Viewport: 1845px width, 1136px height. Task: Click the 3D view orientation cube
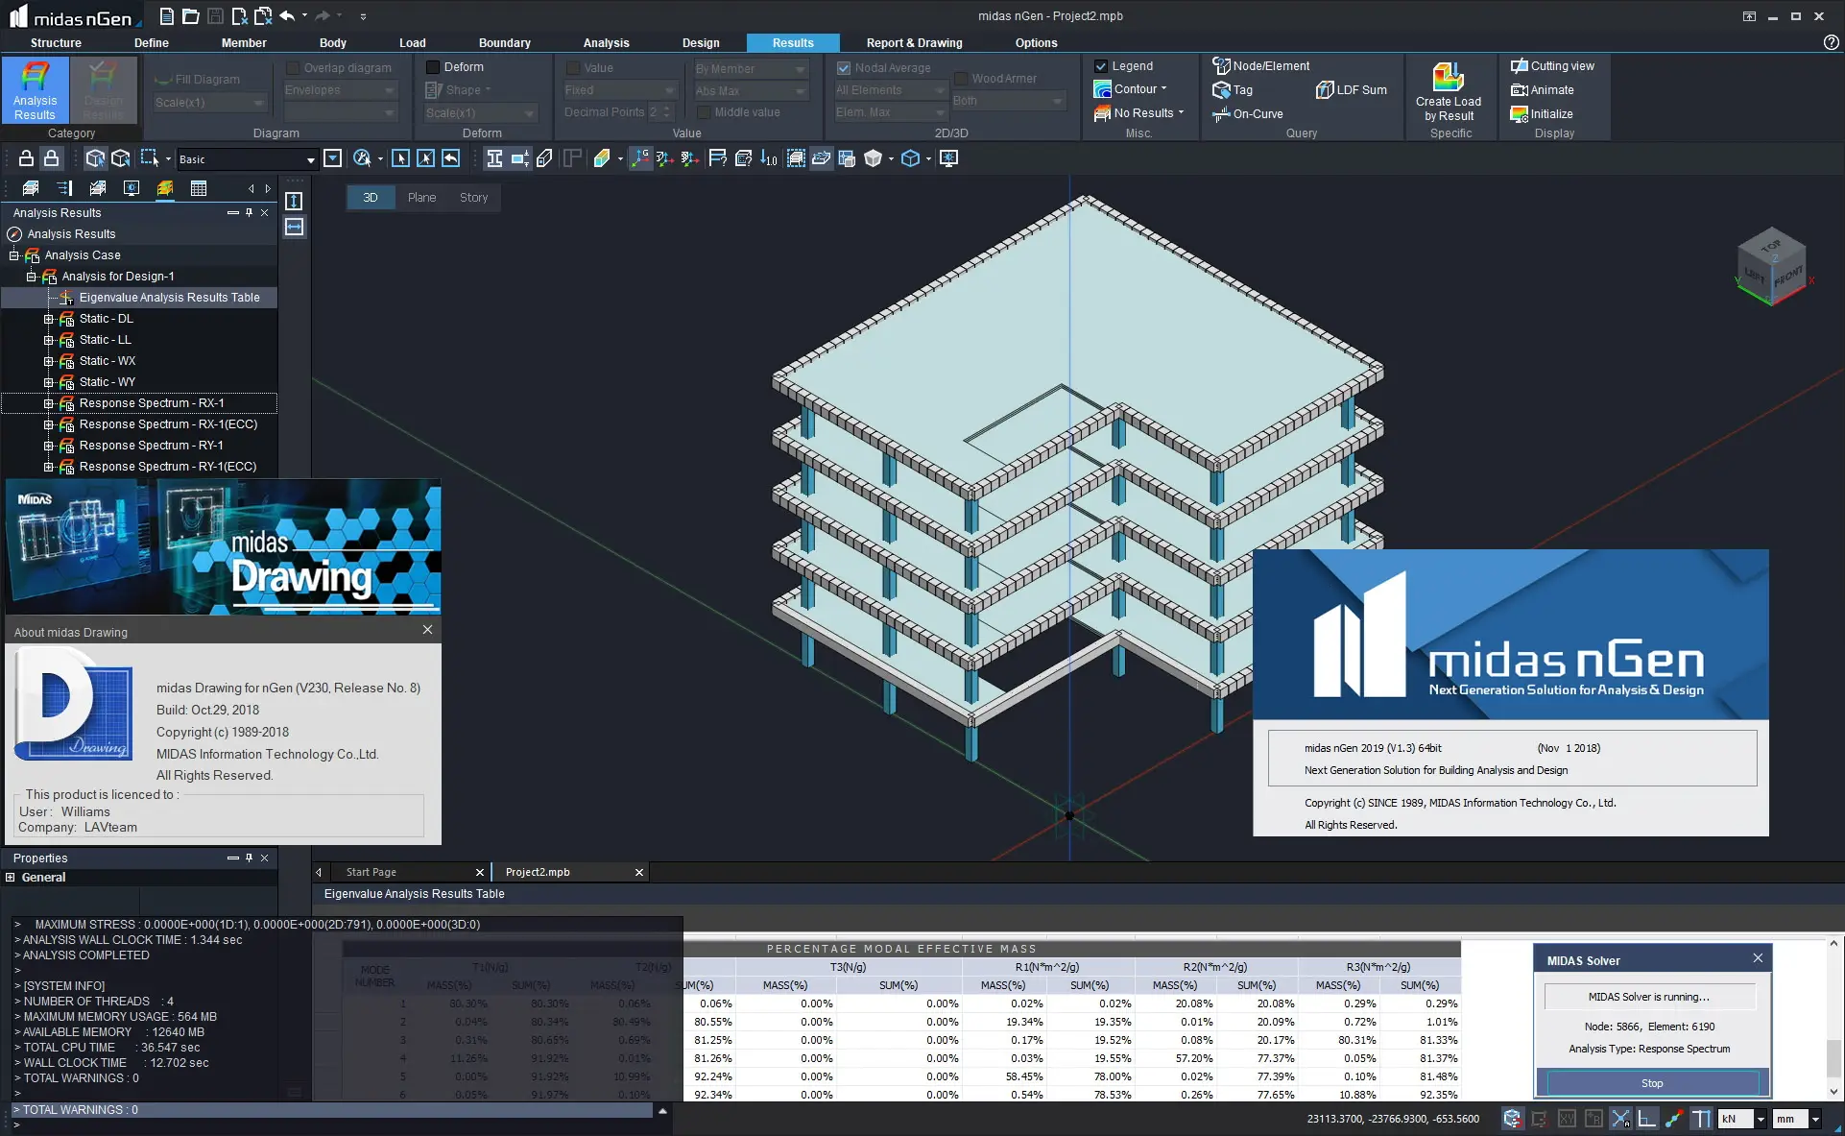coord(1772,268)
